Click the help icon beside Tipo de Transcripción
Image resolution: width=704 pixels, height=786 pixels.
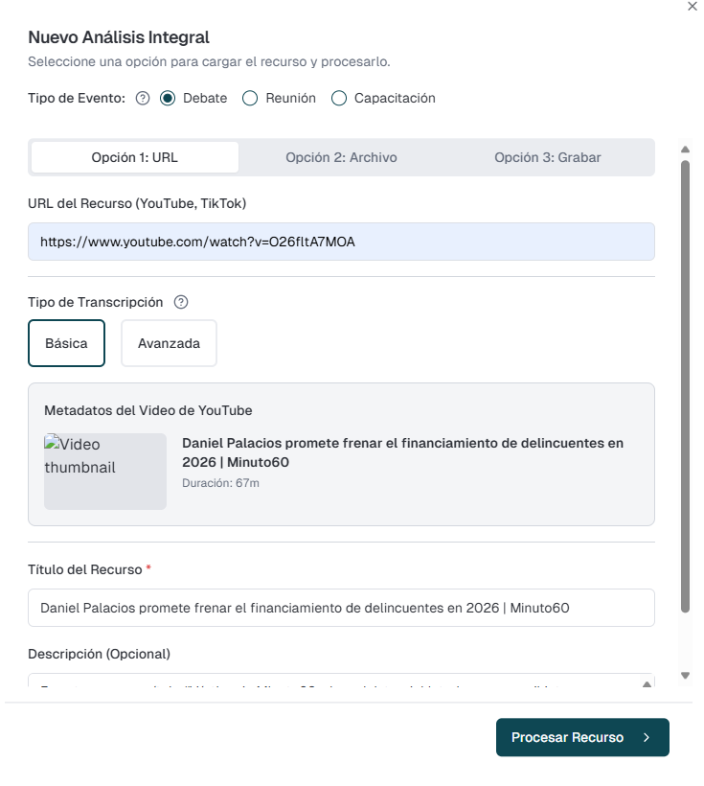pos(180,302)
